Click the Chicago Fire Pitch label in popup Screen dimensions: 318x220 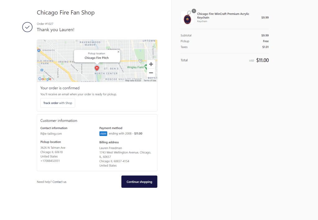coord(97,58)
